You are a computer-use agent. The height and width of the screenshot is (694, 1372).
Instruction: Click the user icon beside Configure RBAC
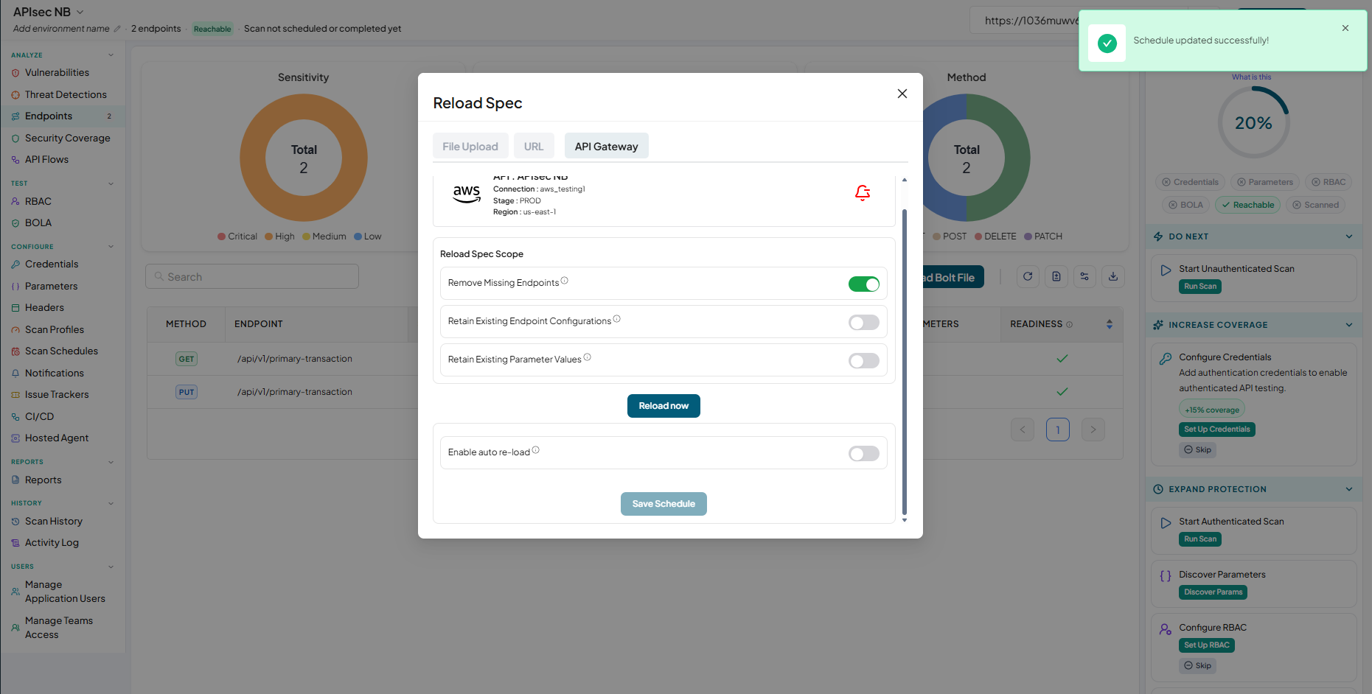click(1166, 629)
